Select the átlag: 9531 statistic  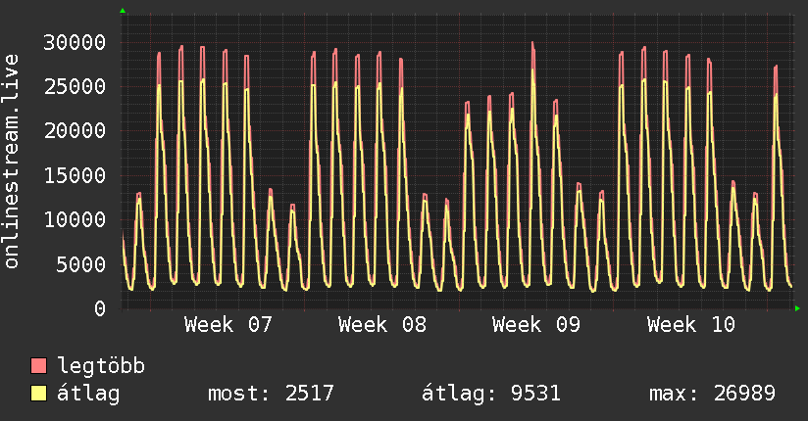491,394
